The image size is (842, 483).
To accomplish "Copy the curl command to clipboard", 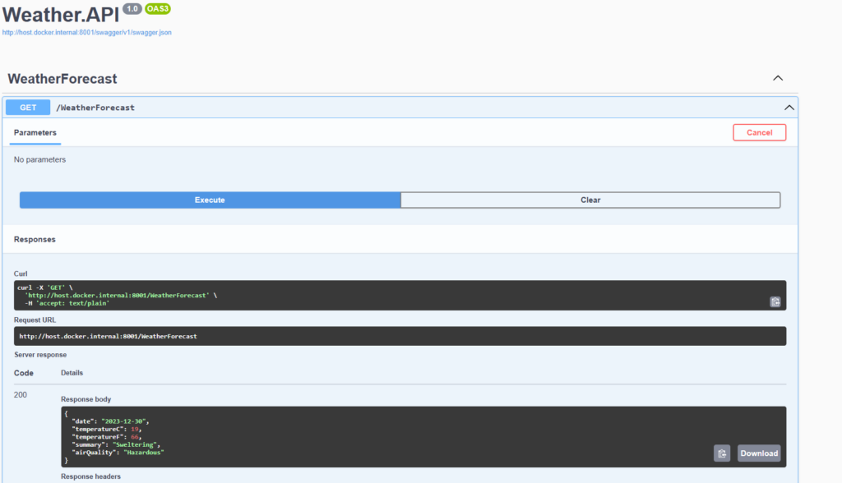I will [x=775, y=301].
